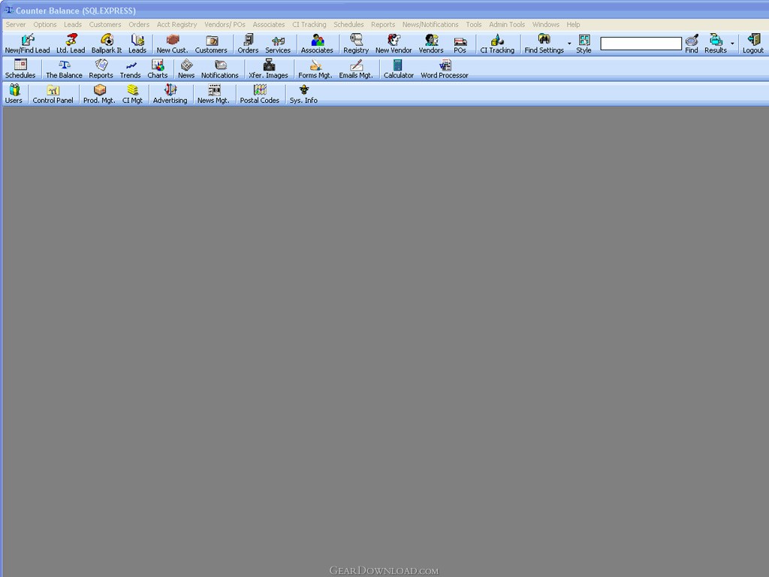Open the Associates menu
769x577 pixels.
click(x=268, y=25)
